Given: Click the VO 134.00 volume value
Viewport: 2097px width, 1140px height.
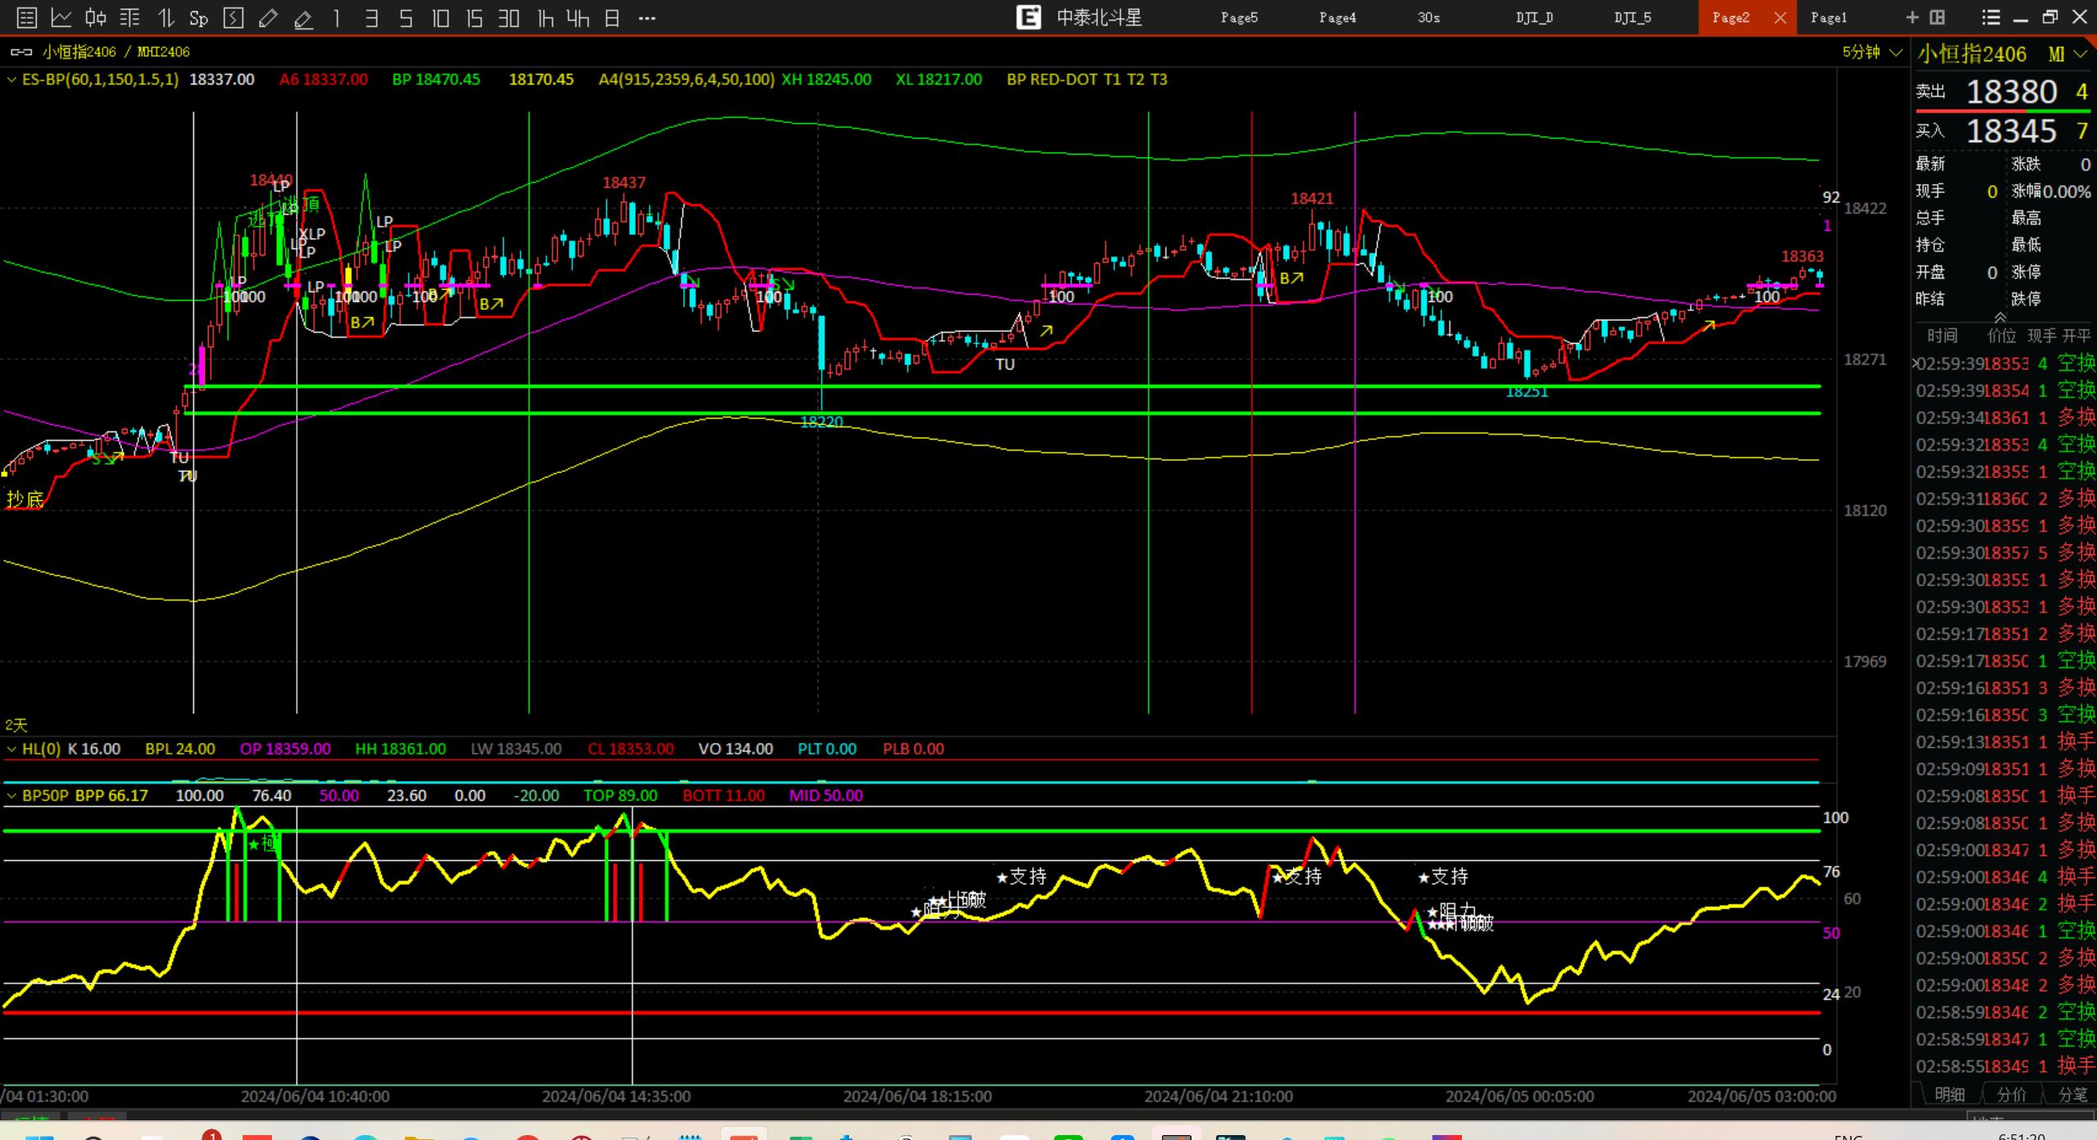Looking at the screenshot, I should coord(735,749).
